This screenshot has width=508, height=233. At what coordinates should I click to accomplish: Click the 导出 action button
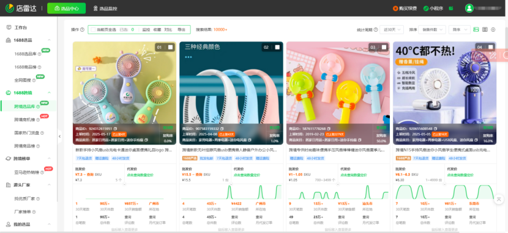point(181,30)
